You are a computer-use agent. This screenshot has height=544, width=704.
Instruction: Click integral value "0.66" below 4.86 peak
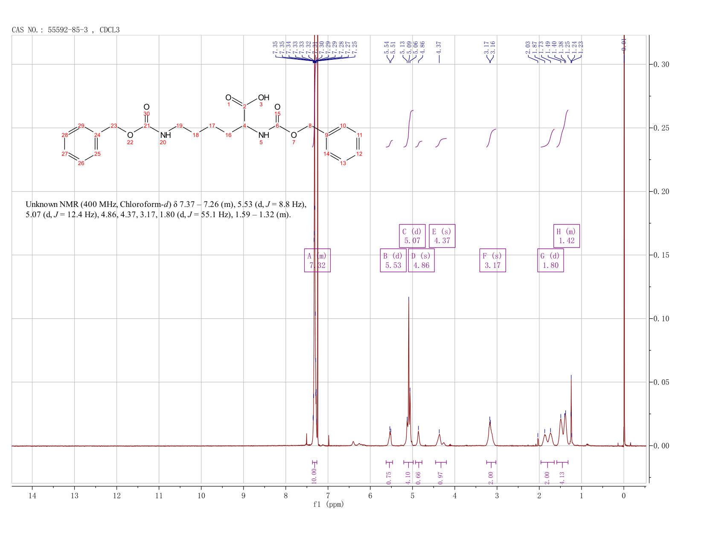coord(419,478)
